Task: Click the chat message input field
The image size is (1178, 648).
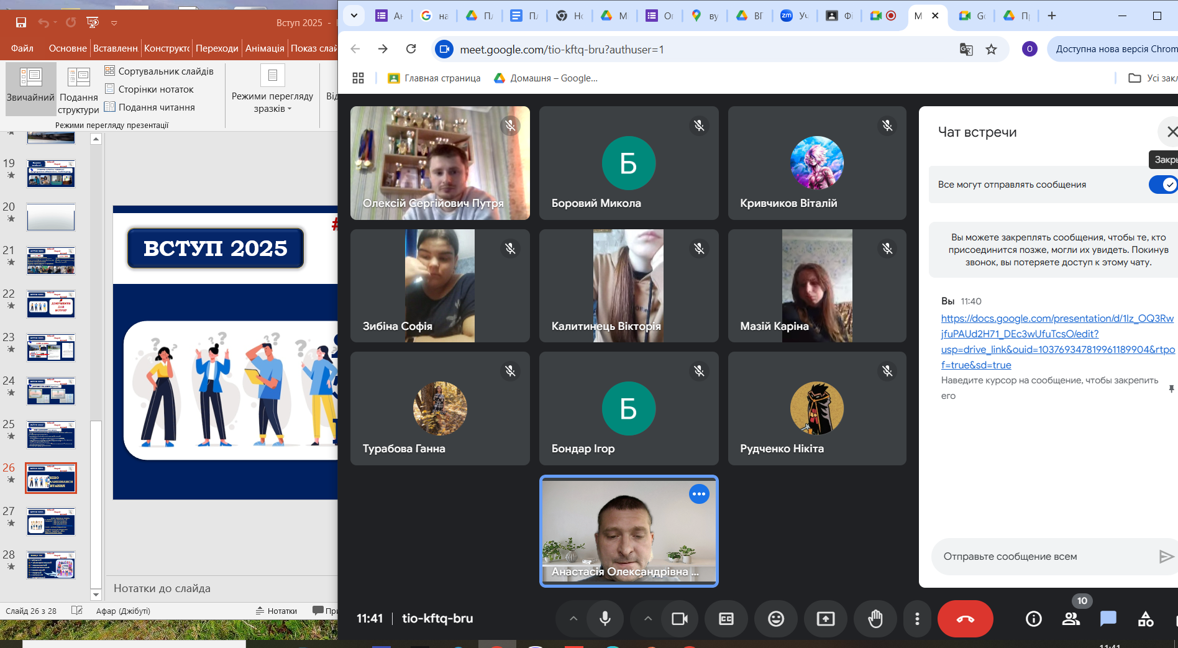Action: [1044, 557]
